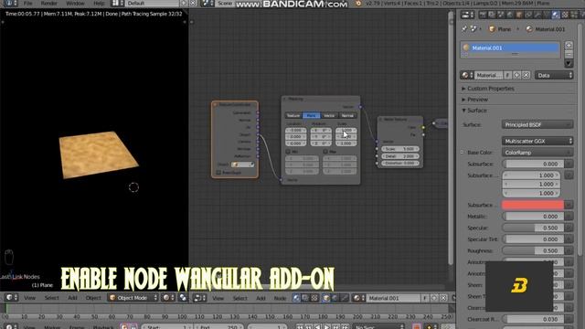The image size is (585, 329).
Task: Open World properties tab
Action: (510, 15)
